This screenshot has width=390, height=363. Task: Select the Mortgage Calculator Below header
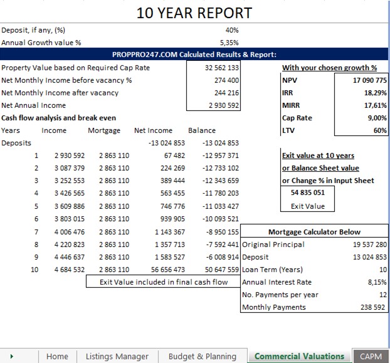click(x=314, y=232)
